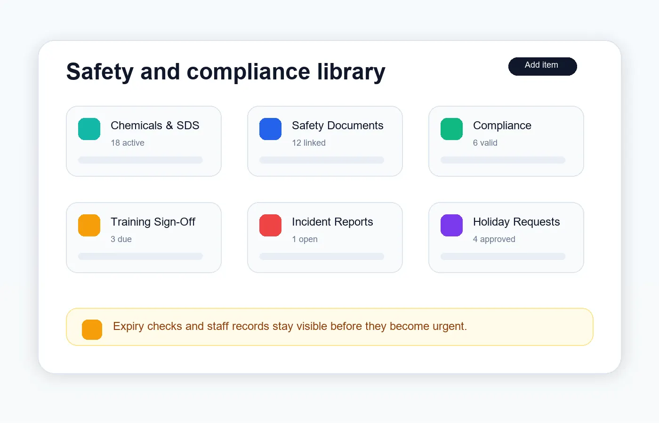
Task: Click the '3 due' count
Action: [121, 239]
